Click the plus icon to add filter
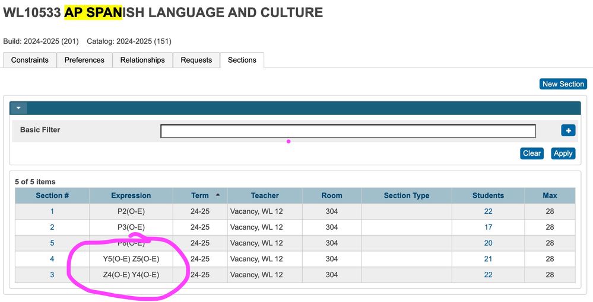The image size is (593, 302). coord(567,131)
